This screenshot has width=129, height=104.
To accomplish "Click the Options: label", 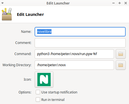I will [x=25, y=92].
